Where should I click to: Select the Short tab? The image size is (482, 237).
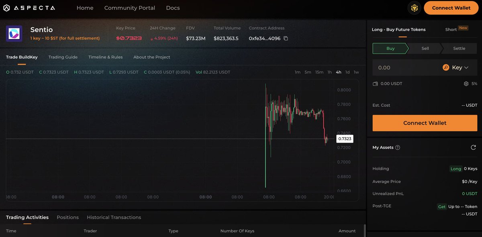pos(451,29)
